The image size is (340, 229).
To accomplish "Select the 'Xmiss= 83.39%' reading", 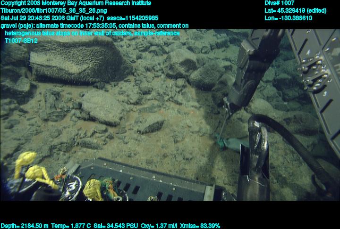I will coord(200,226).
